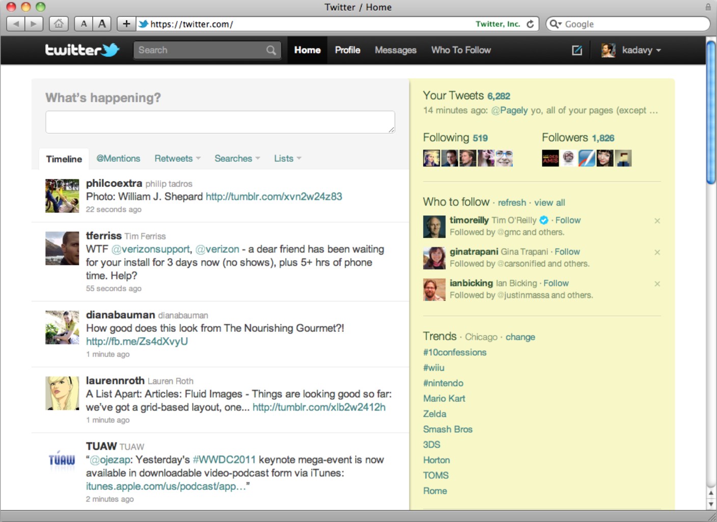717x522 pixels.
Task: Click timoreilly's avatar in Who to follow
Action: [434, 227]
